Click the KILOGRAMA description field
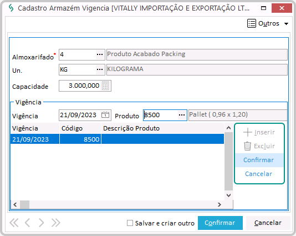Image resolution: width=296 pixels, height=236 pixels. (x=197, y=69)
